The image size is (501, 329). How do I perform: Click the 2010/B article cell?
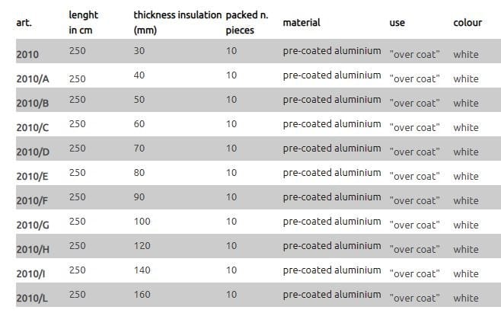(x=32, y=104)
